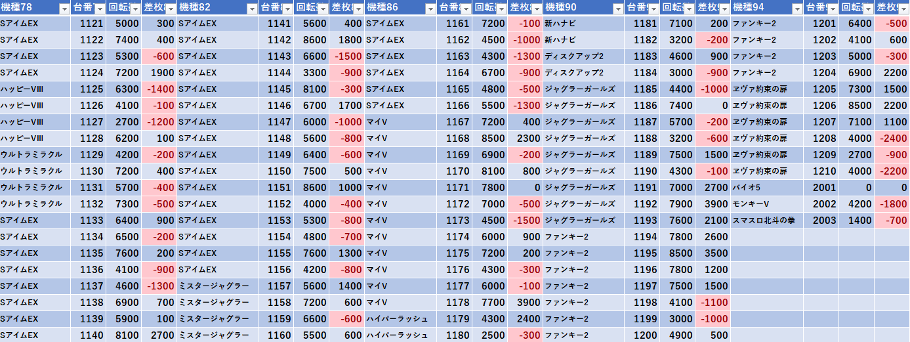Open 差枚 filter dropdown in the 機種90 group

[724, 9]
